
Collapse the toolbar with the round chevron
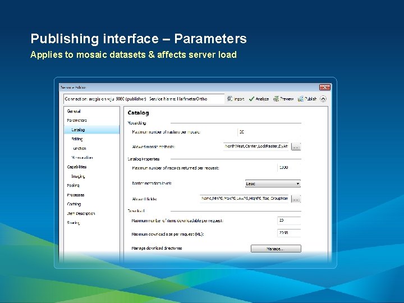[323, 99]
